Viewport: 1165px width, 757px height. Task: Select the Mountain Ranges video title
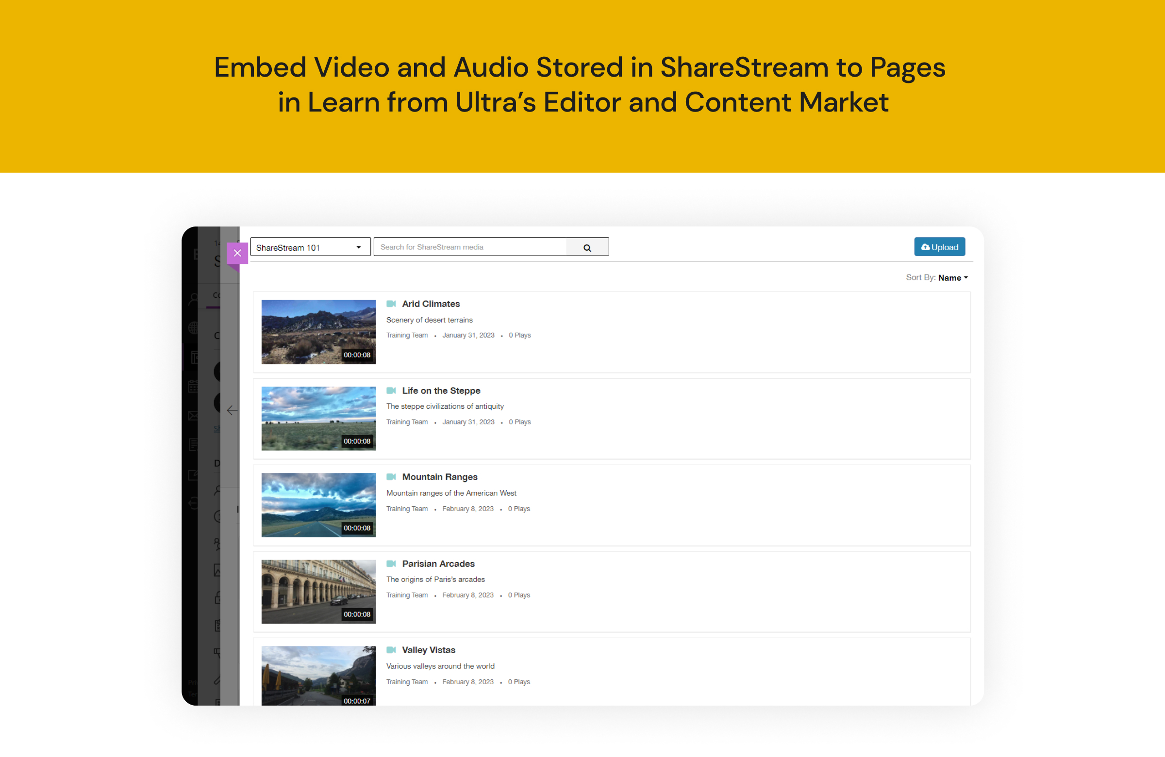[x=440, y=477]
